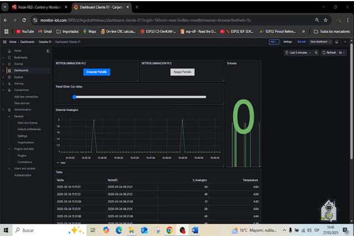Collapse the Administration section
This screenshot has height=236, width=354.
pyautogui.click(x=3, y=110)
